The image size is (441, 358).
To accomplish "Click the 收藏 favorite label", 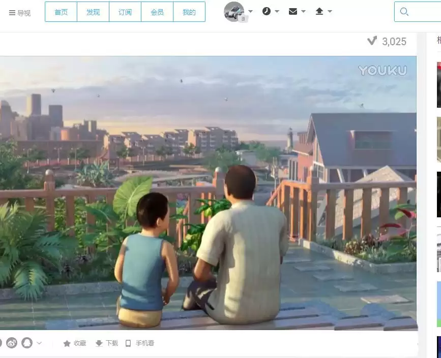I will [x=80, y=343].
